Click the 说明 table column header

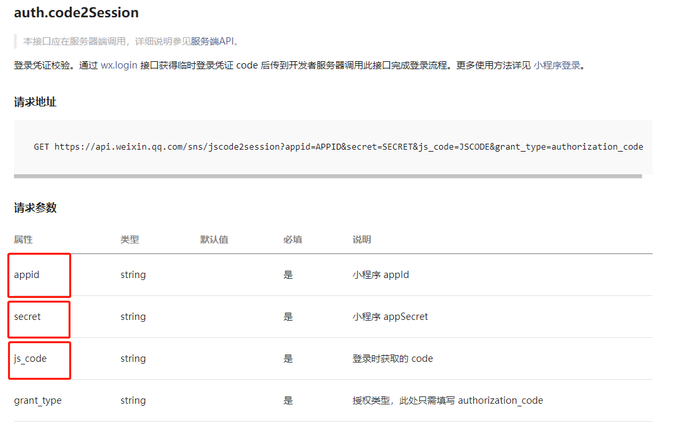pyautogui.click(x=361, y=239)
